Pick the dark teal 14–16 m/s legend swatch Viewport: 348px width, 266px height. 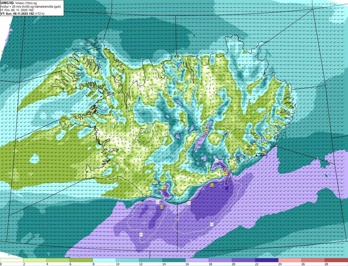pos(174,260)
